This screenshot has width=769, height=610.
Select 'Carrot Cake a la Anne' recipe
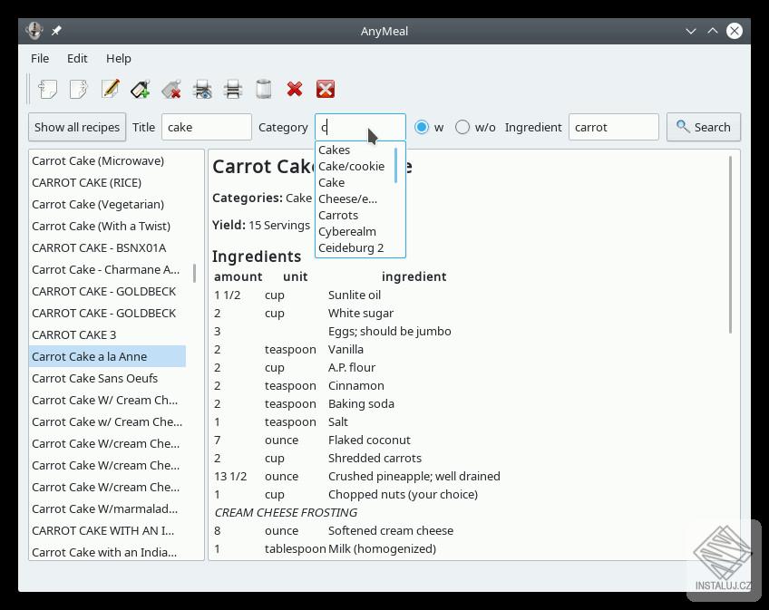click(107, 356)
